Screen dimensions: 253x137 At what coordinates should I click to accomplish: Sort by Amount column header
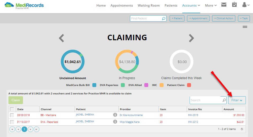point(229,109)
